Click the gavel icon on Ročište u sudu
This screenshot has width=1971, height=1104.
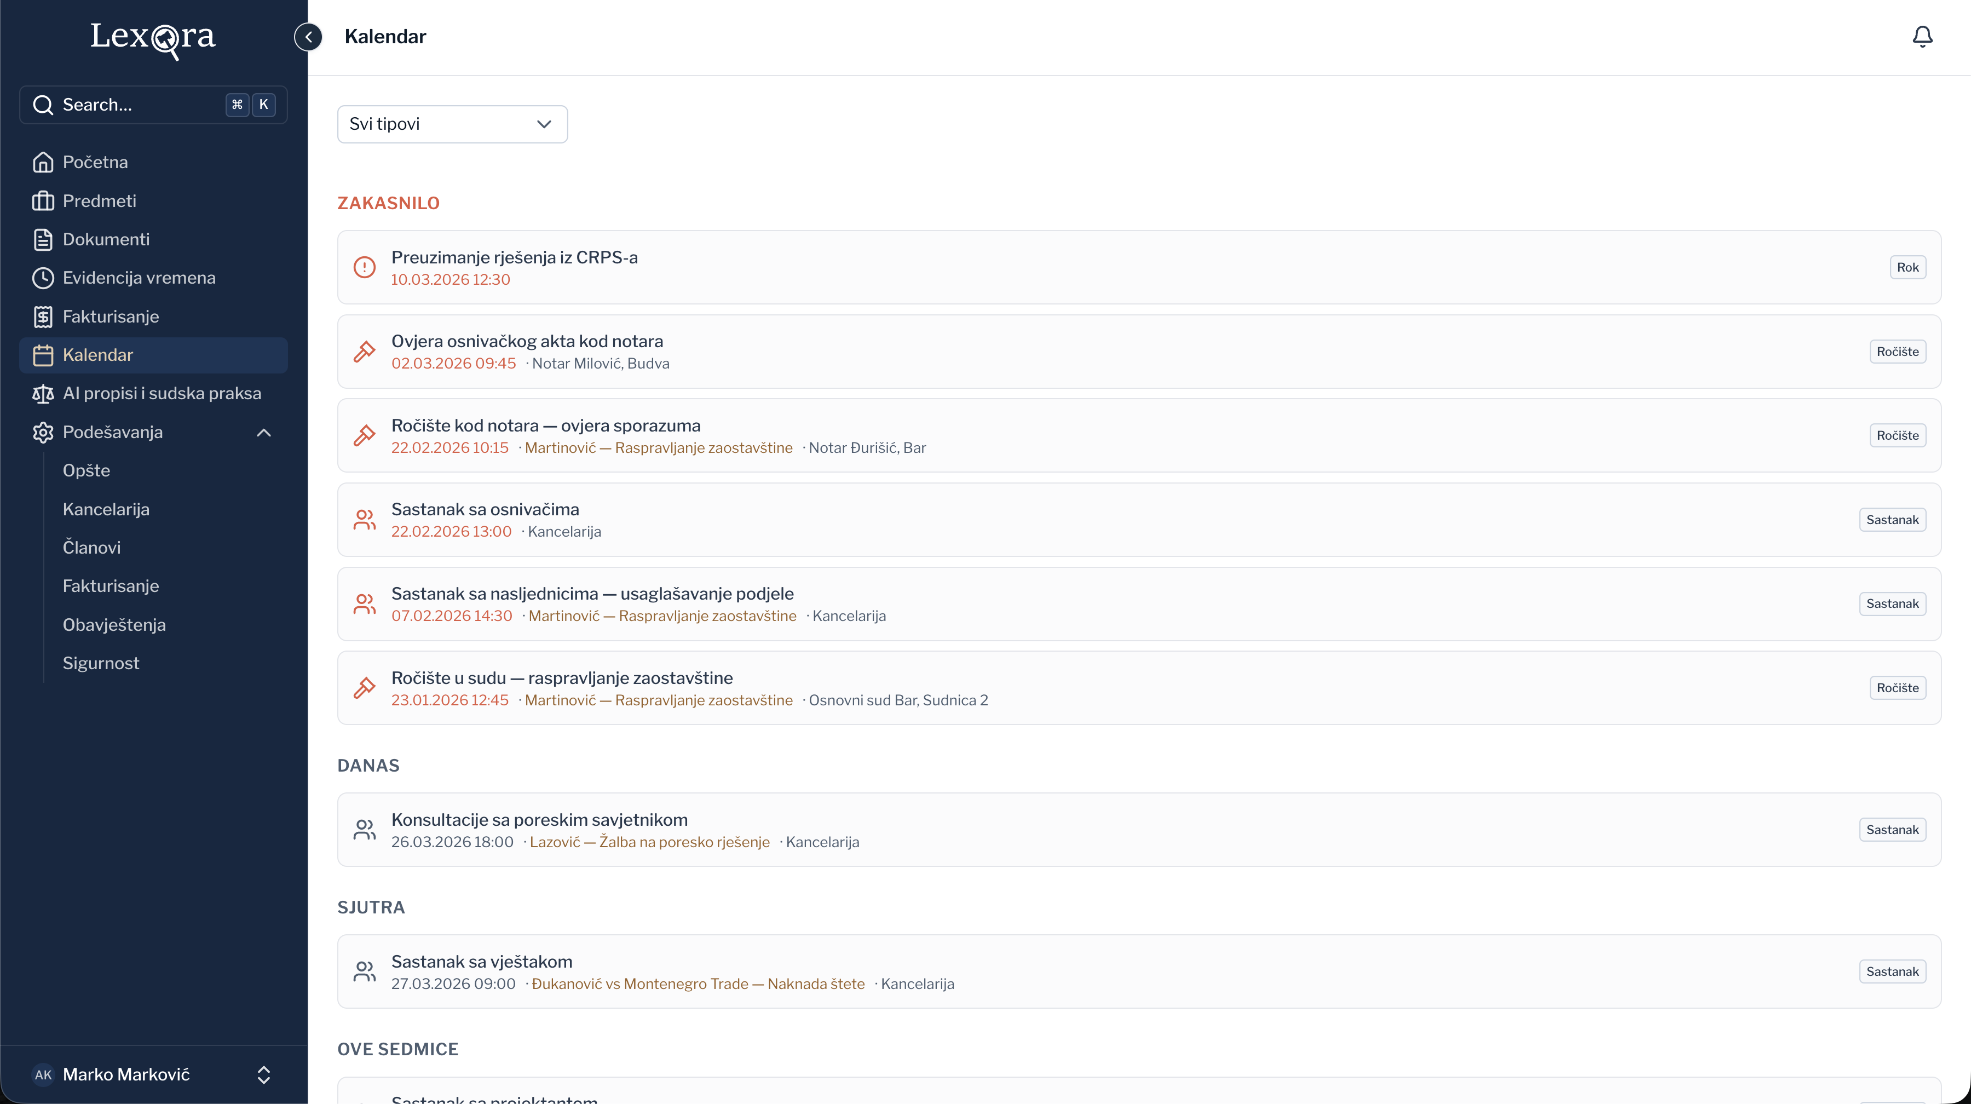pyautogui.click(x=364, y=688)
